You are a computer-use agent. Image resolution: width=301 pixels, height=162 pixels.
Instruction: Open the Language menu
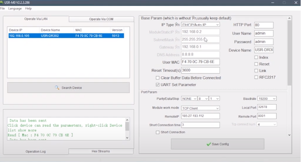click(15, 8)
